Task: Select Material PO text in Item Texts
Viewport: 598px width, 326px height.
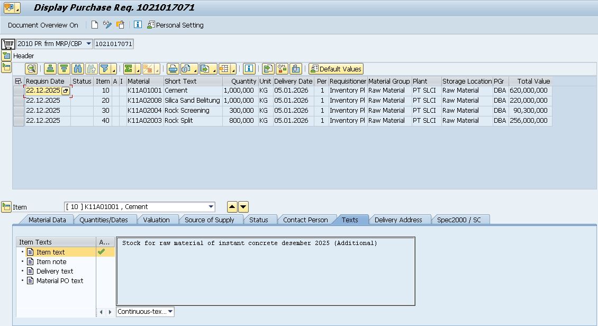Action: click(x=59, y=281)
